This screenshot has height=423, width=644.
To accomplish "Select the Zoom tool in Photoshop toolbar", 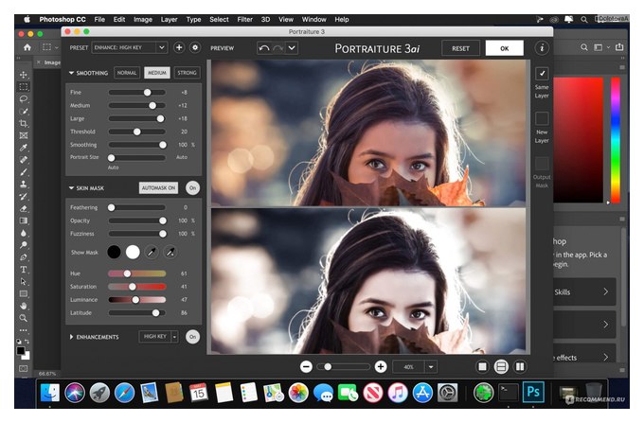I will pos(24,318).
